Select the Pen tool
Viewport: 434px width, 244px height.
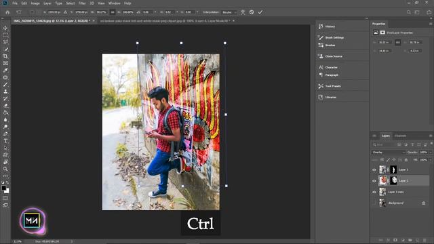click(5, 134)
